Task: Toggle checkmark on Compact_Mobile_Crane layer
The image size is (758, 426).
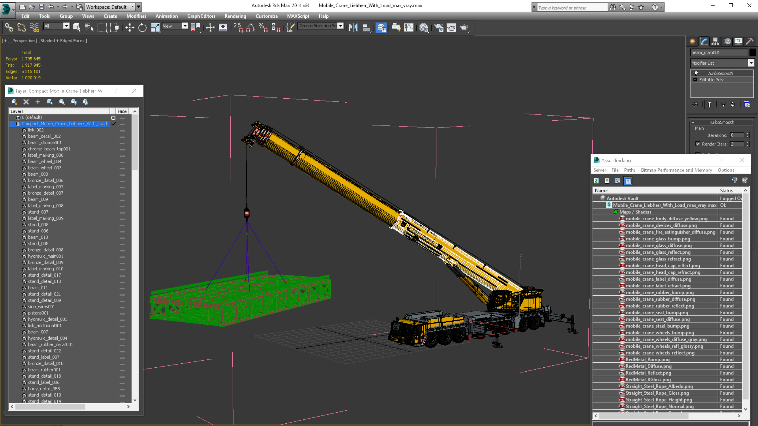Action: point(114,124)
